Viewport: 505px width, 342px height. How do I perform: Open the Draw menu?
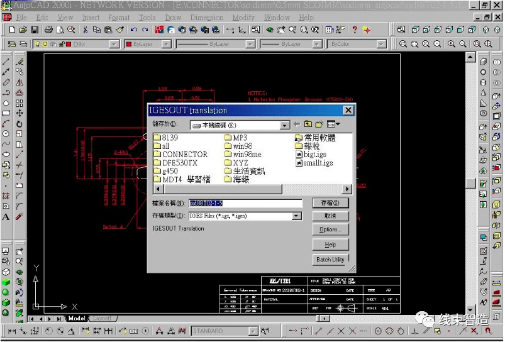click(x=173, y=18)
